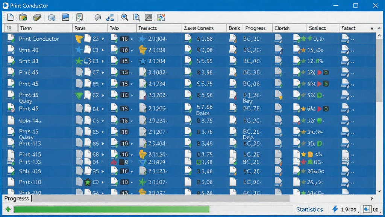The image size is (385, 217).
Task: Select the Pmt-110 row name
Action: 30,182
